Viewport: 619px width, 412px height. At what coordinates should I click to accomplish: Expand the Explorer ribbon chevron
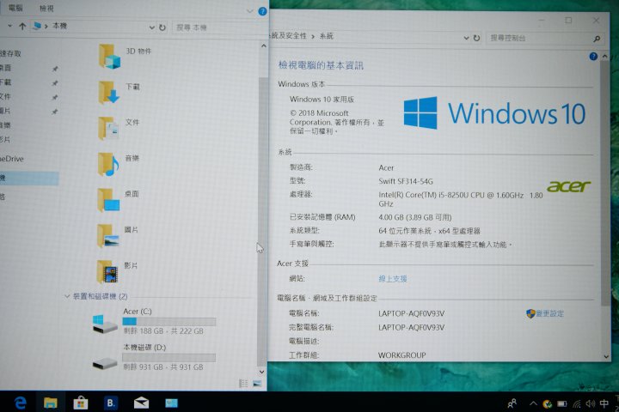pos(249,11)
